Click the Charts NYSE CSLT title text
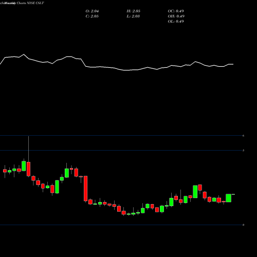Image resolution: width=257 pixels, height=257 pixels. pyautogui.click(x=30, y=3)
